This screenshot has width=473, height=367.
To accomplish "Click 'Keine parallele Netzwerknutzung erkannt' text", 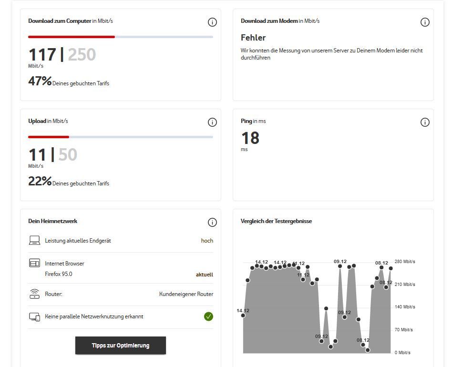I will pos(94,316).
